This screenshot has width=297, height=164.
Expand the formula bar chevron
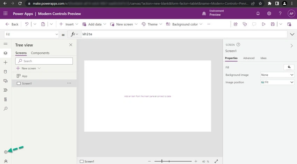292,34
